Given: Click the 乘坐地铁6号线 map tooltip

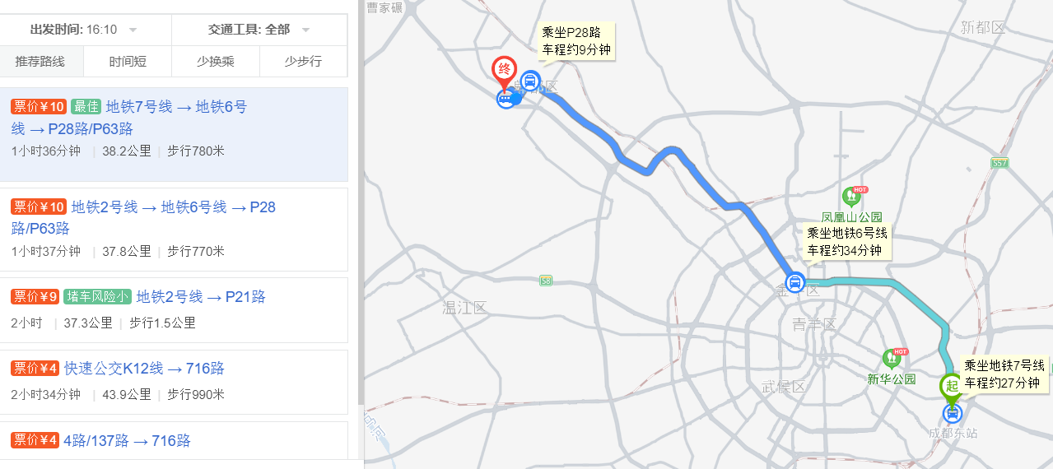Looking at the screenshot, I should click(847, 242).
